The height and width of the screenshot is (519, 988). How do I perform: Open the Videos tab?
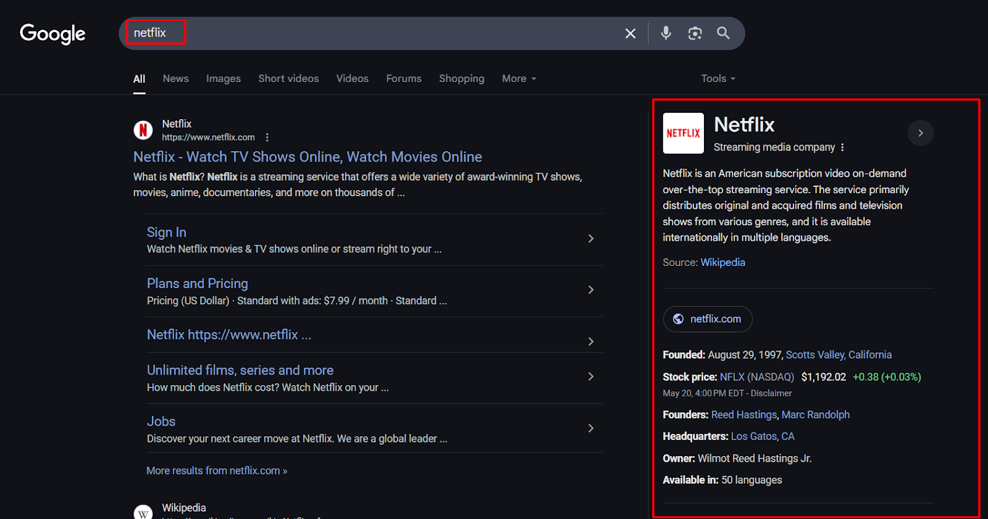point(353,78)
